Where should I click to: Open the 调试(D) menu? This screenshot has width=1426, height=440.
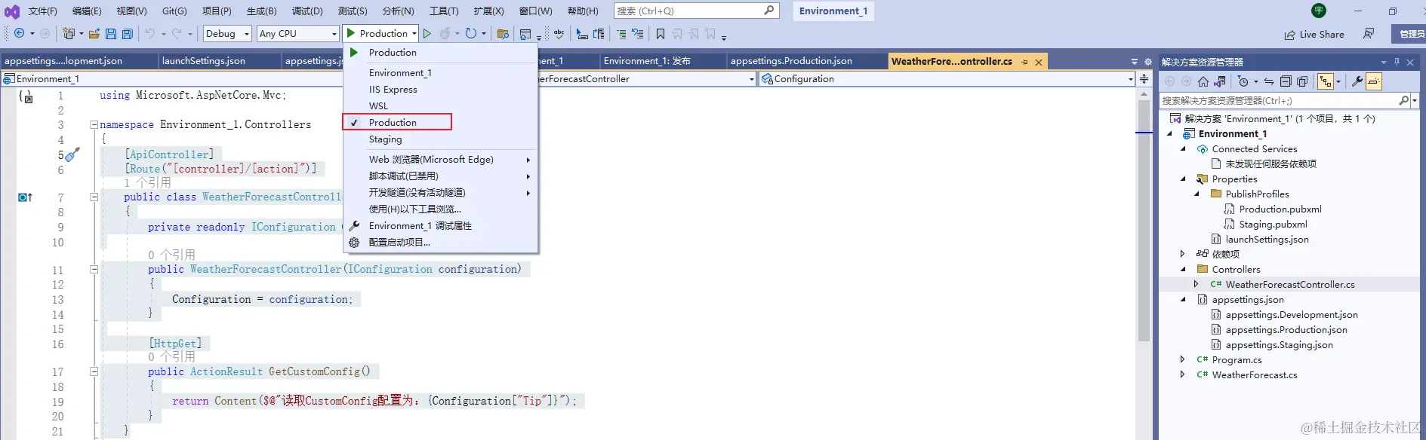tap(307, 11)
